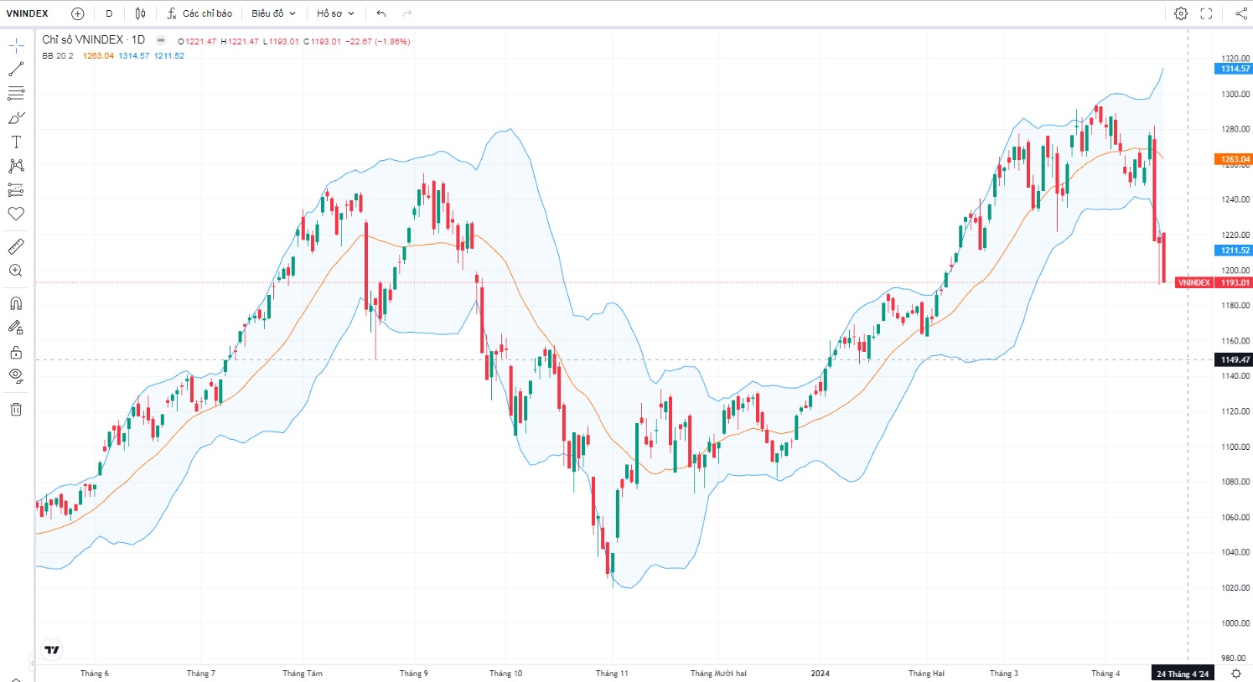This screenshot has width=1253, height=682.
Task: Click the Tháng 6 time axis label
Action: pos(95,674)
